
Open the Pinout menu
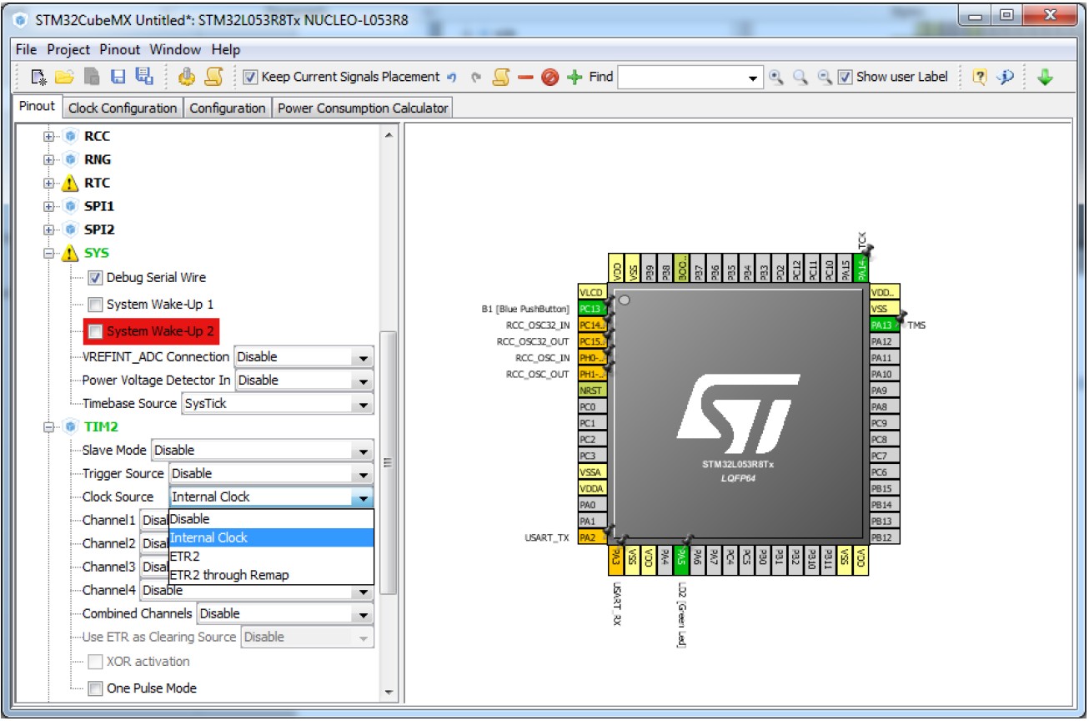(120, 50)
